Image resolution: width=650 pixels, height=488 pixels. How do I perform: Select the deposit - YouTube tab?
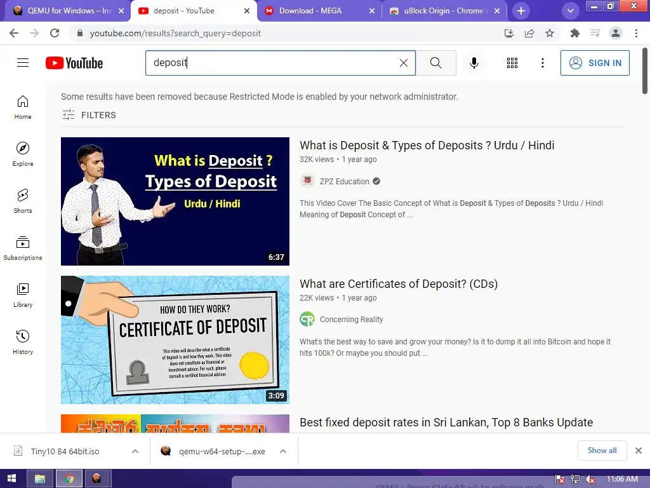click(194, 11)
